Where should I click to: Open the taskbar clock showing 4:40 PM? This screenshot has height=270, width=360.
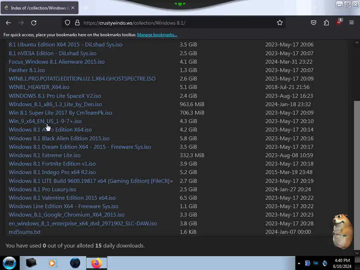[x=342, y=263]
